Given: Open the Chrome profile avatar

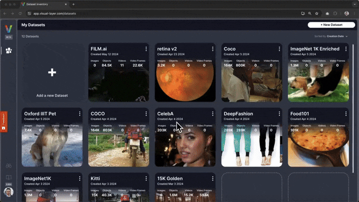Looking at the screenshot, I should point(347,13).
